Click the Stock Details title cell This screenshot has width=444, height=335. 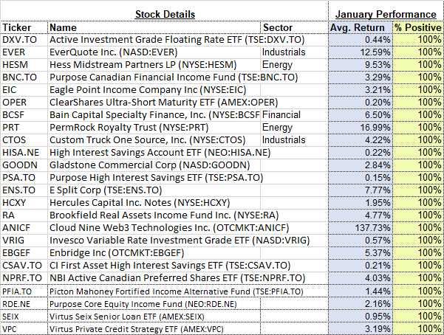click(x=165, y=14)
